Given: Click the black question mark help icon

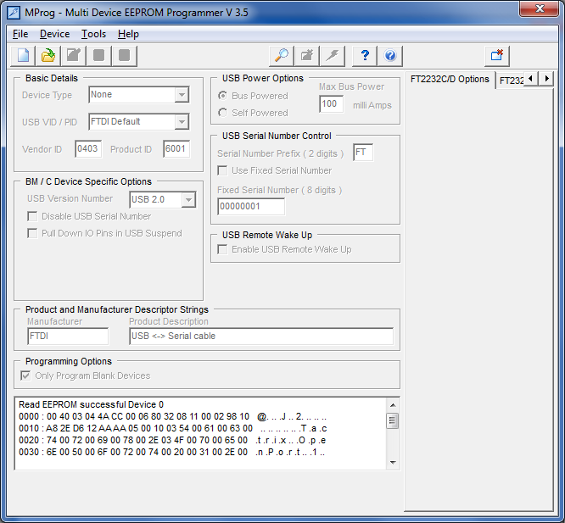Looking at the screenshot, I should coord(365,56).
